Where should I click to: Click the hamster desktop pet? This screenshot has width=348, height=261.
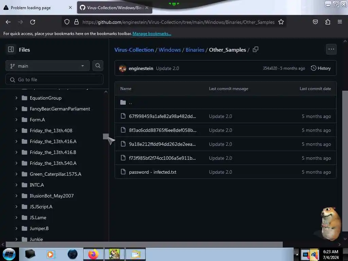(330, 223)
